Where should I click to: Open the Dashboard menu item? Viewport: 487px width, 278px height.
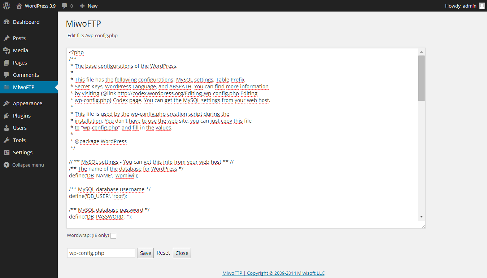tap(26, 22)
